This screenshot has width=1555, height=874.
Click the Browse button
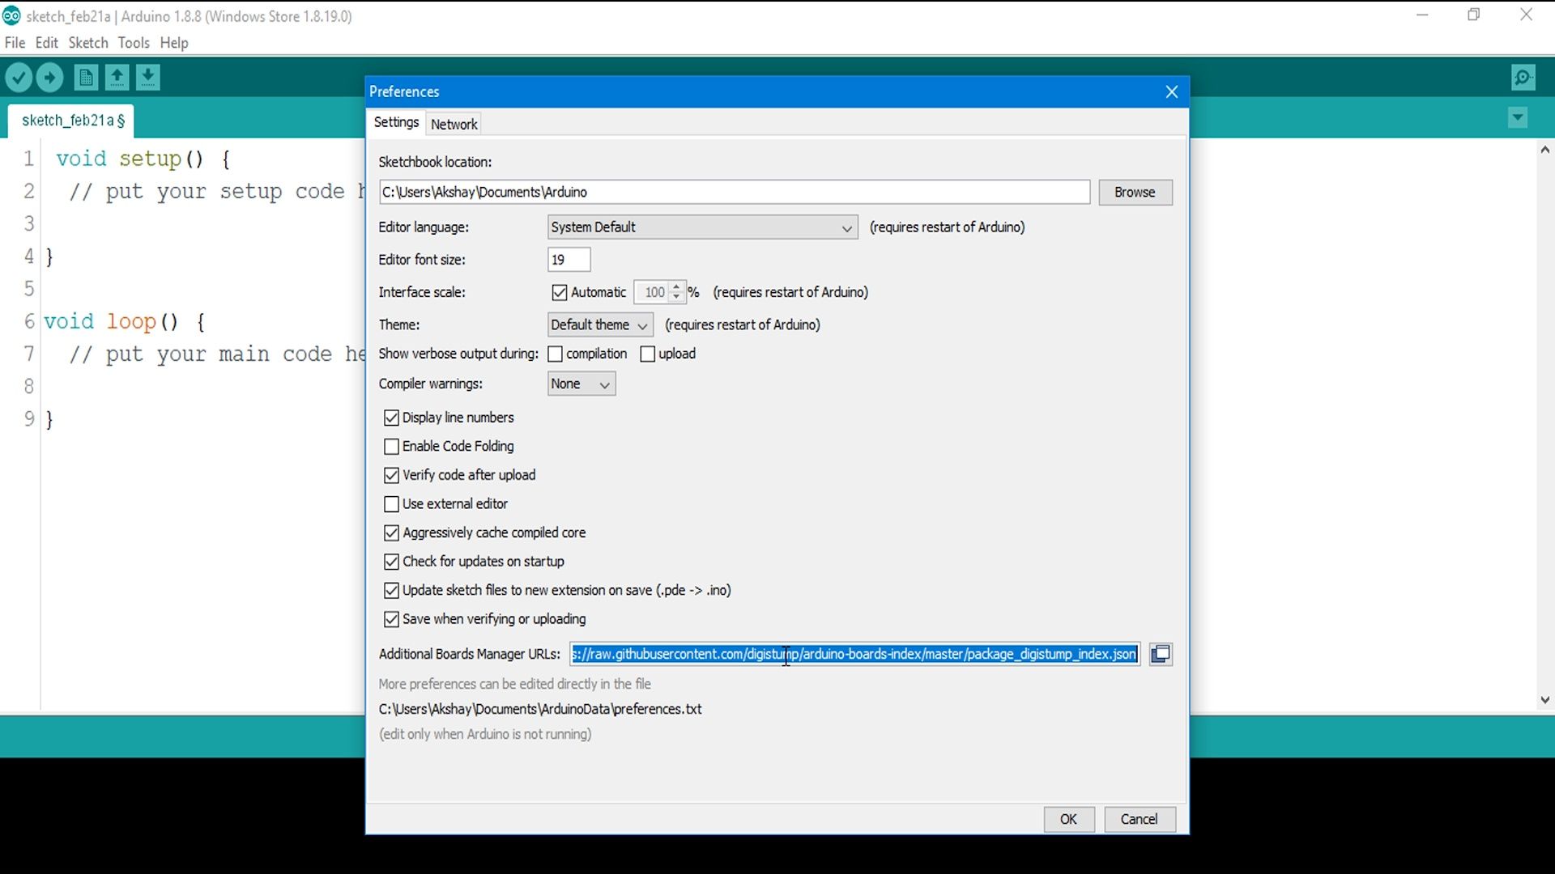(1134, 193)
